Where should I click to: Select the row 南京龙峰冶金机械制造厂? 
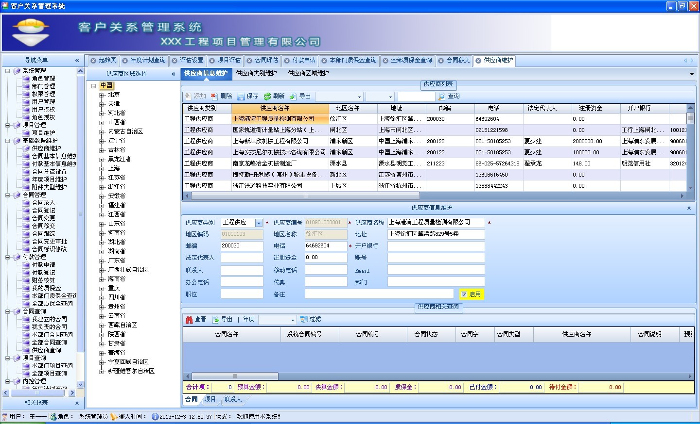(x=436, y=163)
